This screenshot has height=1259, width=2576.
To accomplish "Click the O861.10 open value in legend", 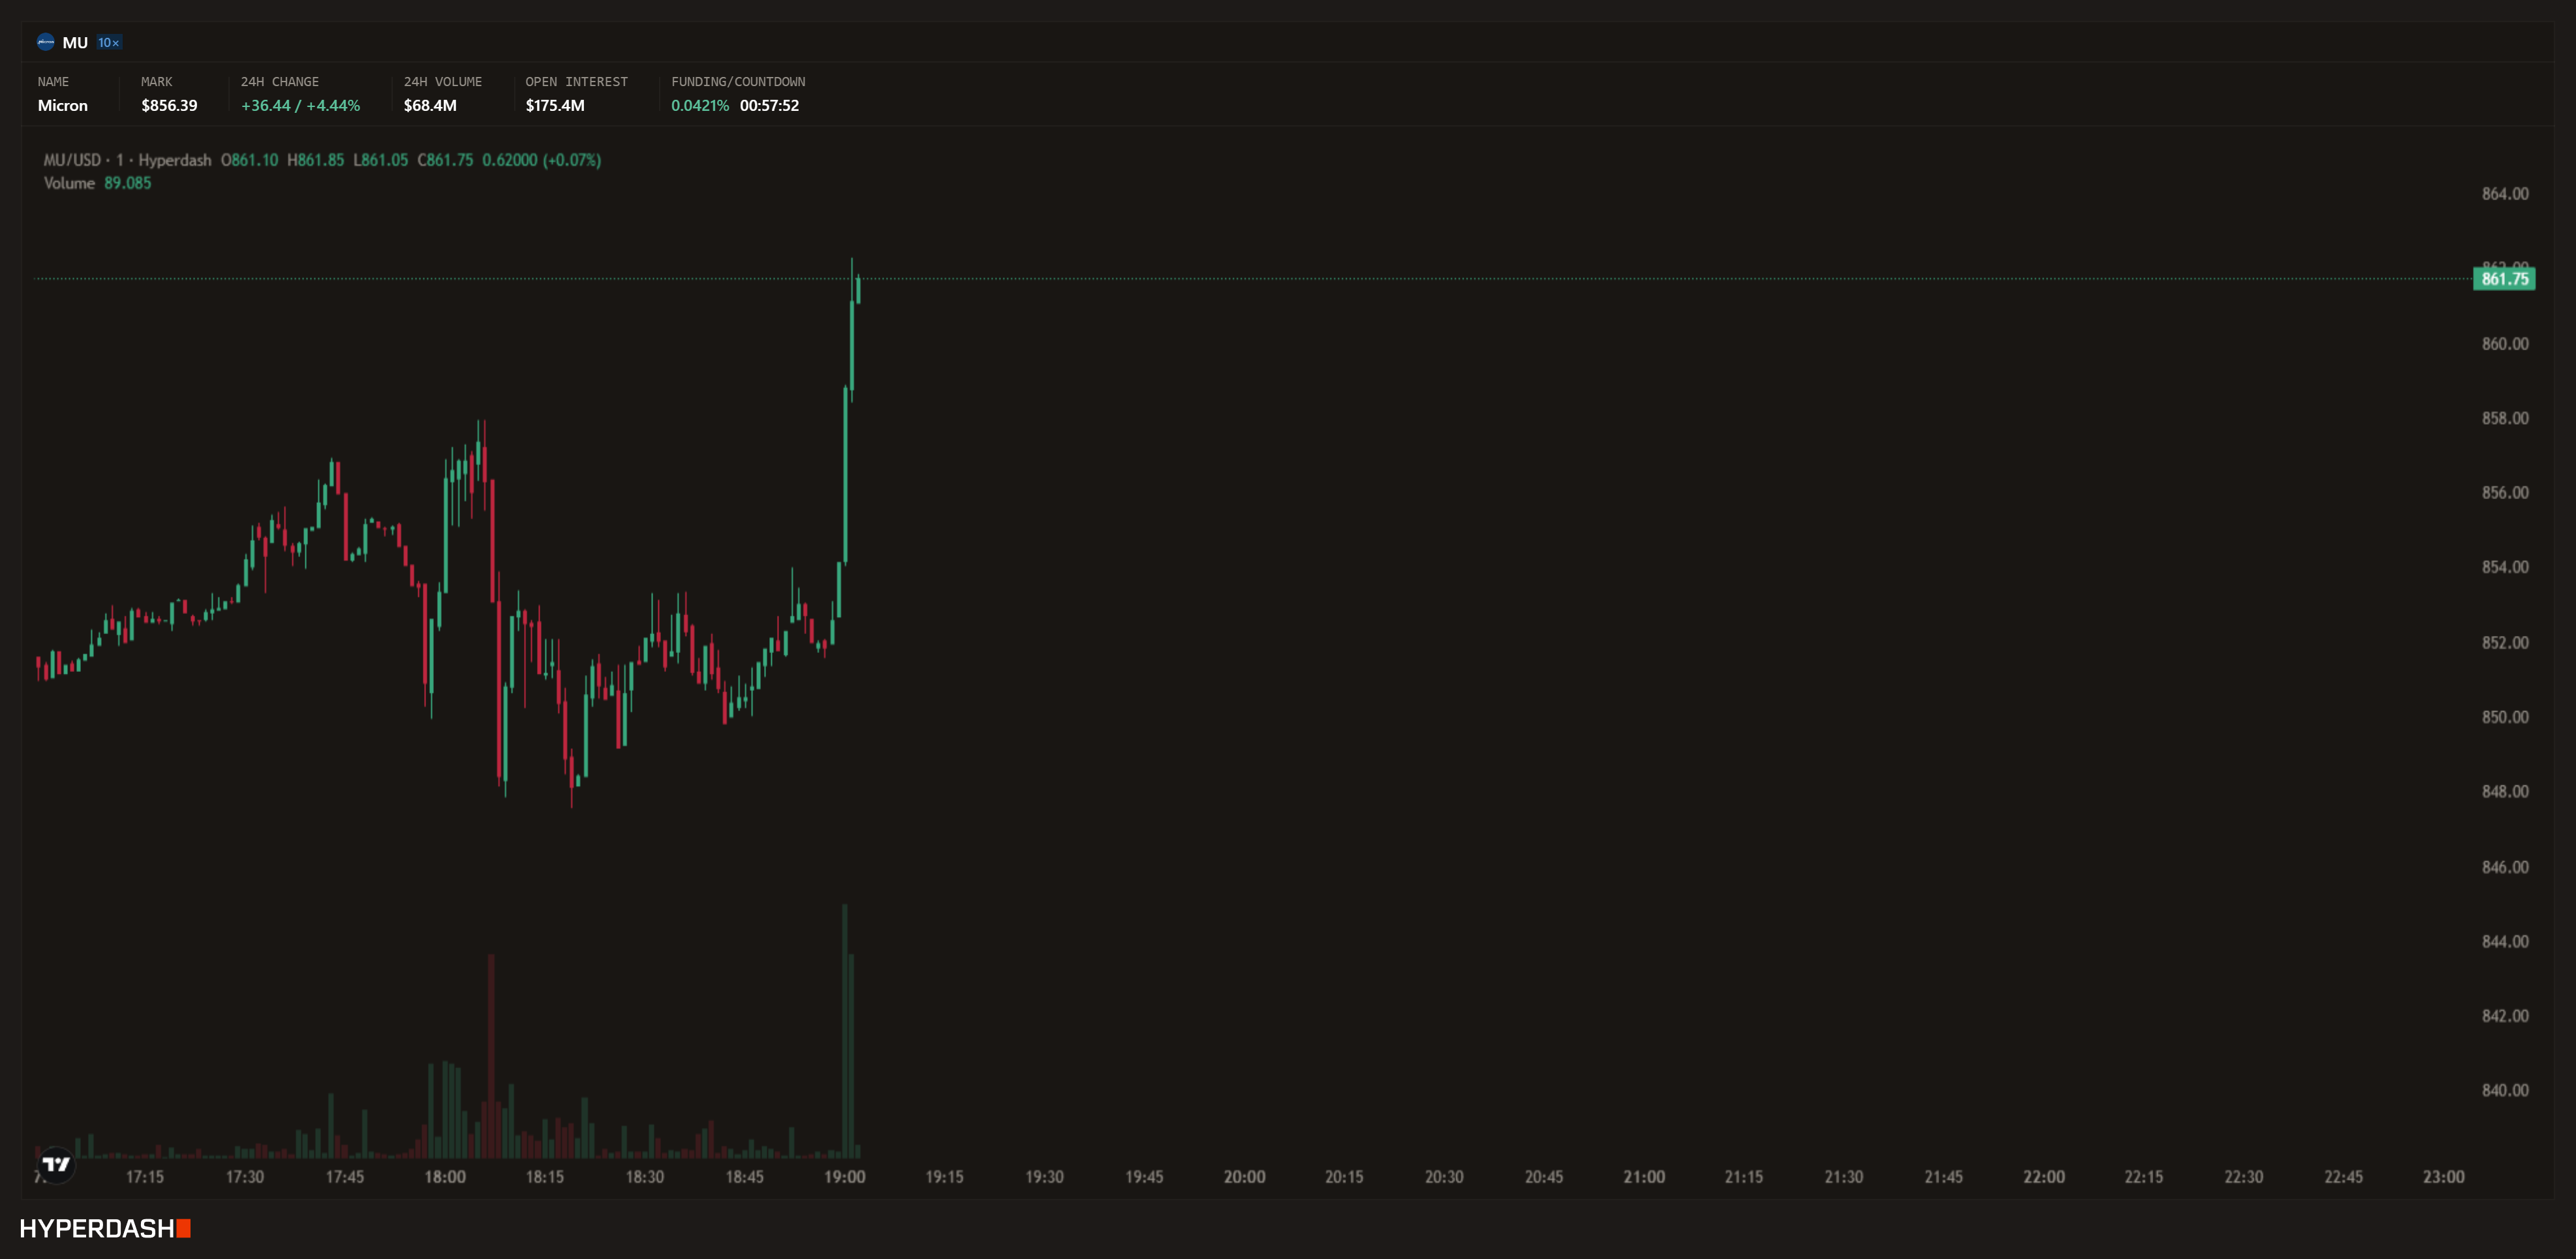I will click(x=250, y=160).
